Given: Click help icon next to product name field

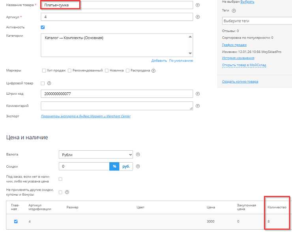Looking at the screenshot, I should pyautogui.click(x=197, y=6).
